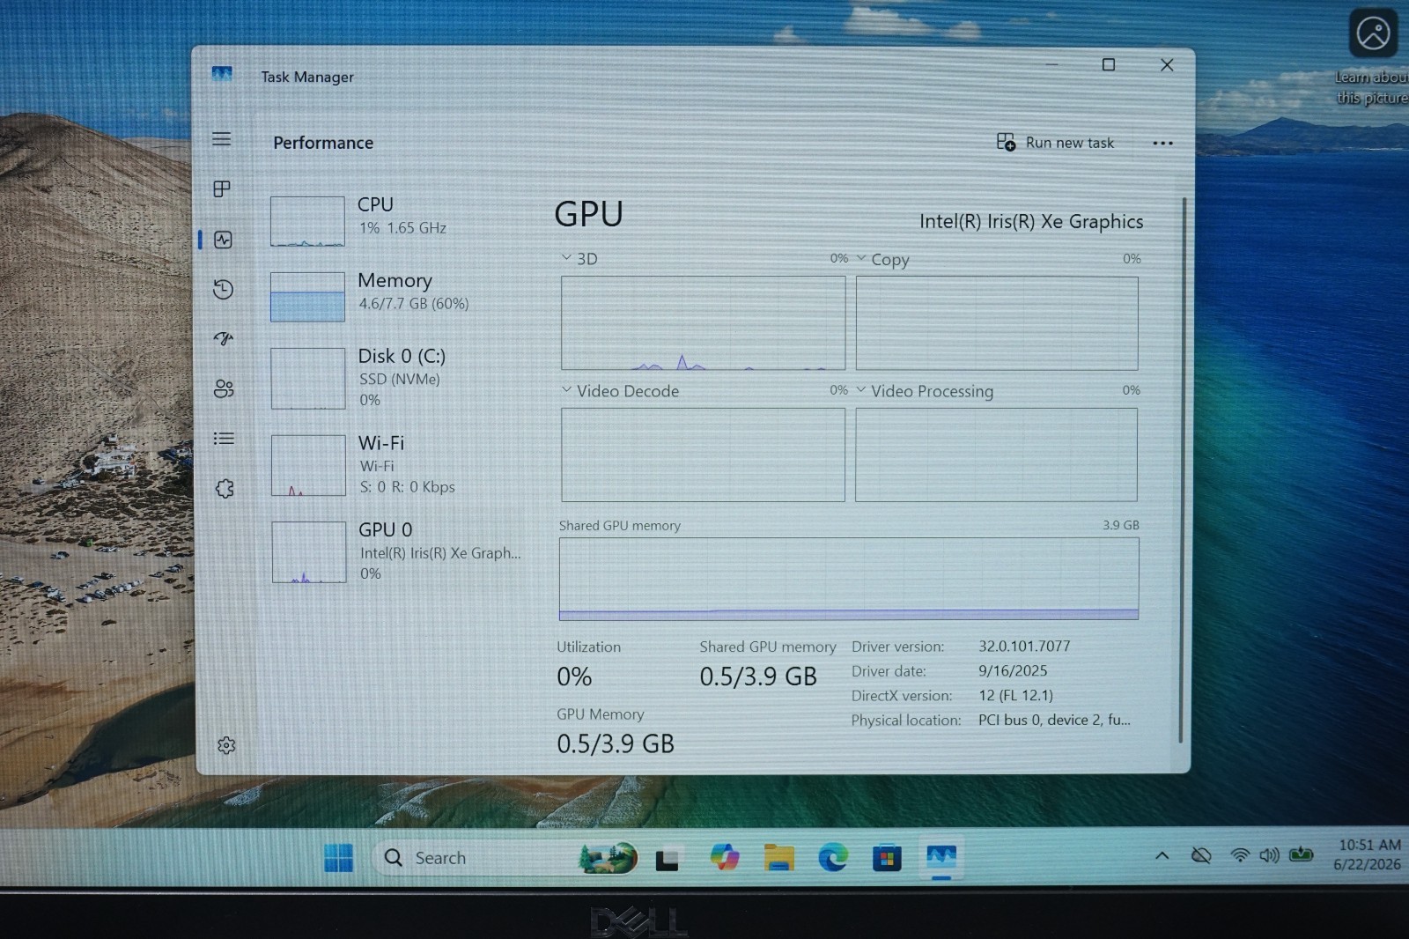Viewport: 1409px width, 939px height.
Task: Open the three-dot more options menu
Action: [1162, 143]
